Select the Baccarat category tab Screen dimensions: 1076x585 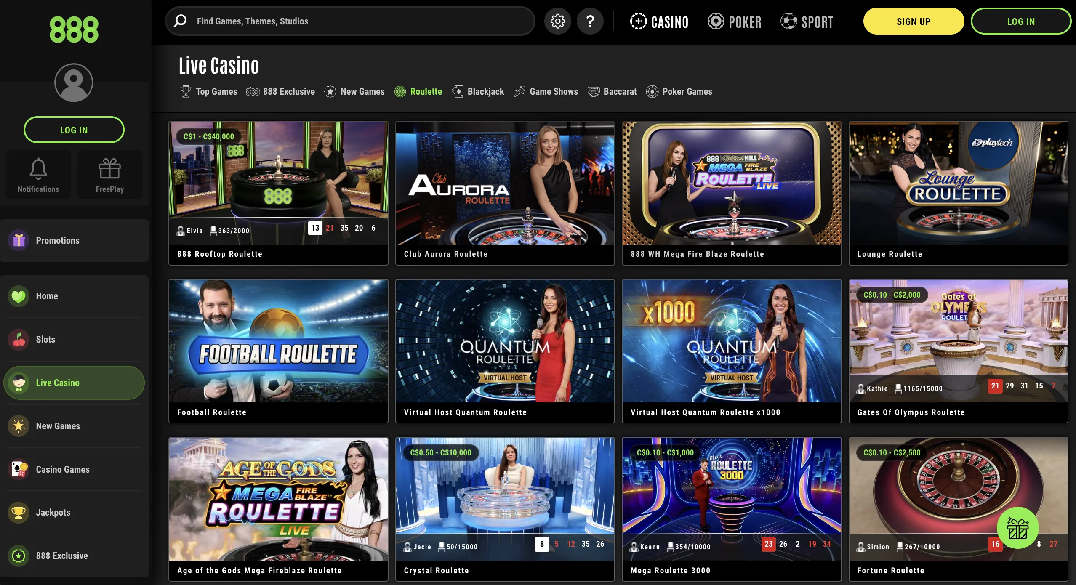(612, 91)
